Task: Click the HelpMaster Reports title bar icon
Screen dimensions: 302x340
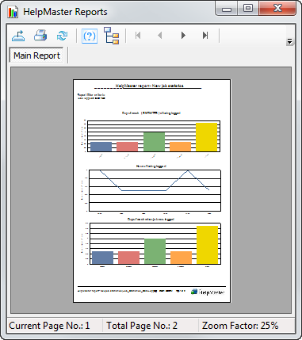Action: coord(13,12)
